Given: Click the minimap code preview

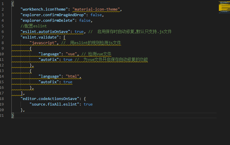Looking at the screenshot, I should point(224,7).
